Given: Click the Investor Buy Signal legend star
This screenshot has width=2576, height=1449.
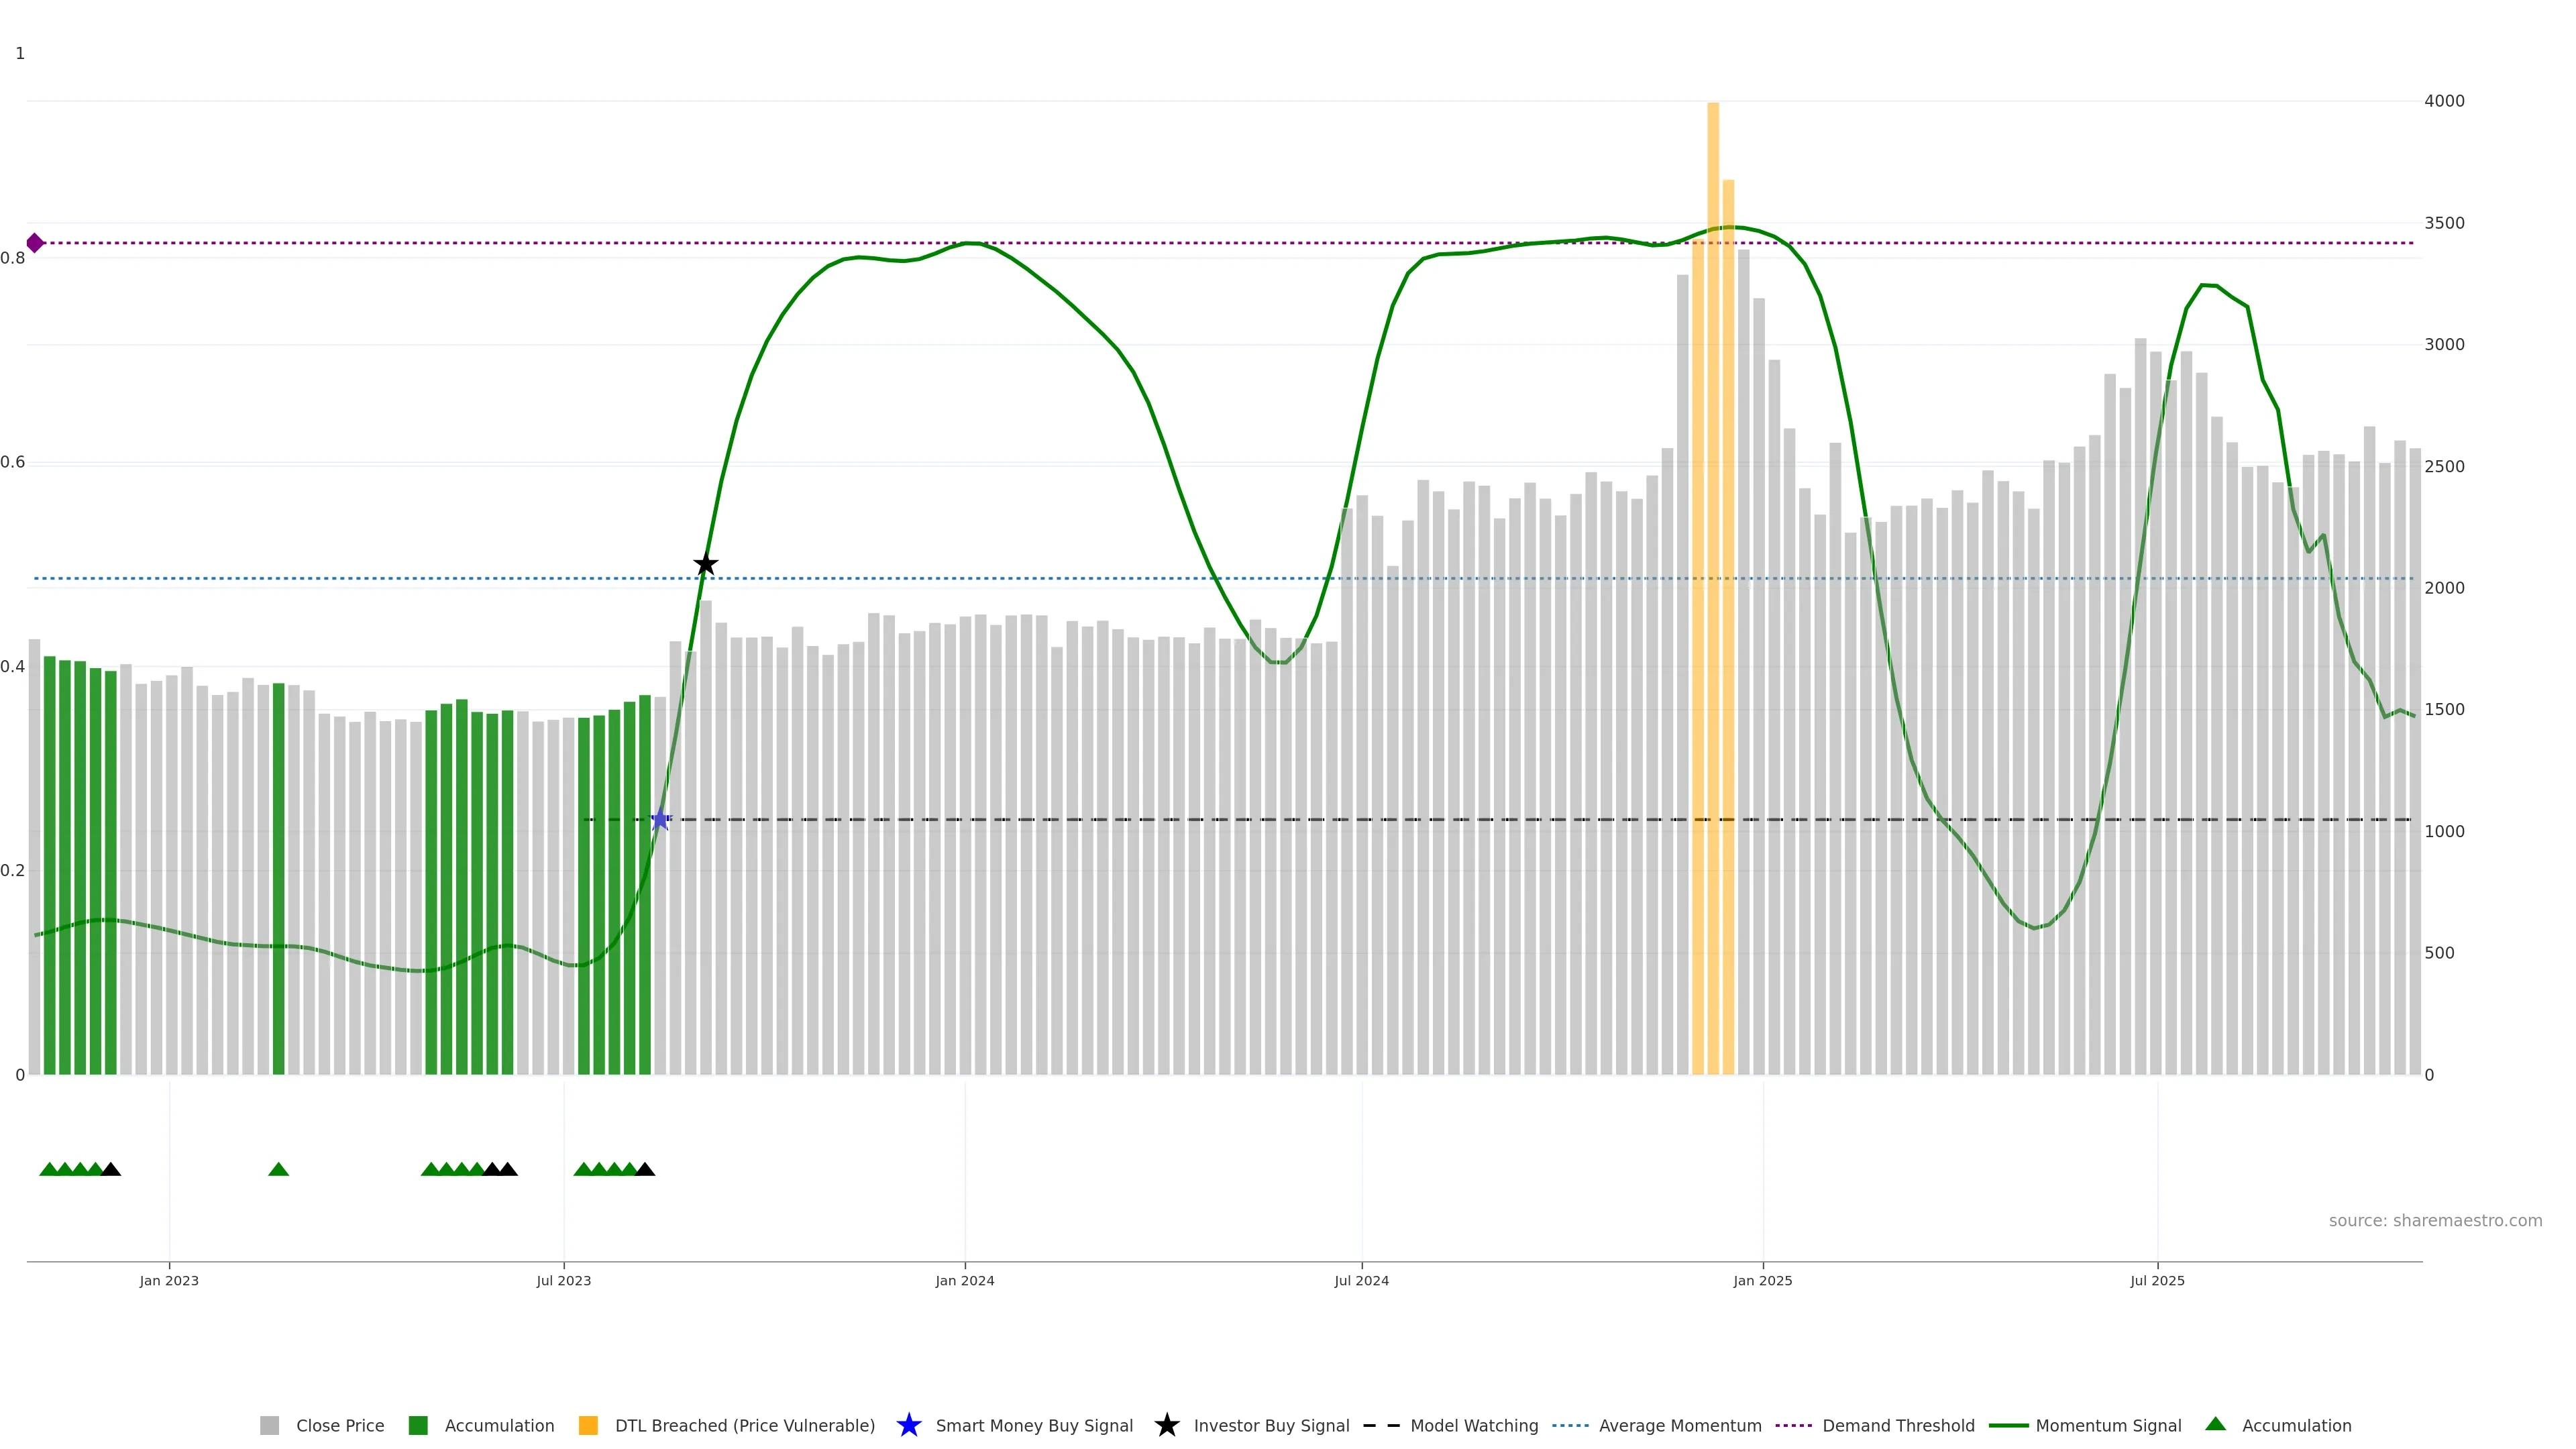Looking at the screenshot, I should click(1166, 1425).
